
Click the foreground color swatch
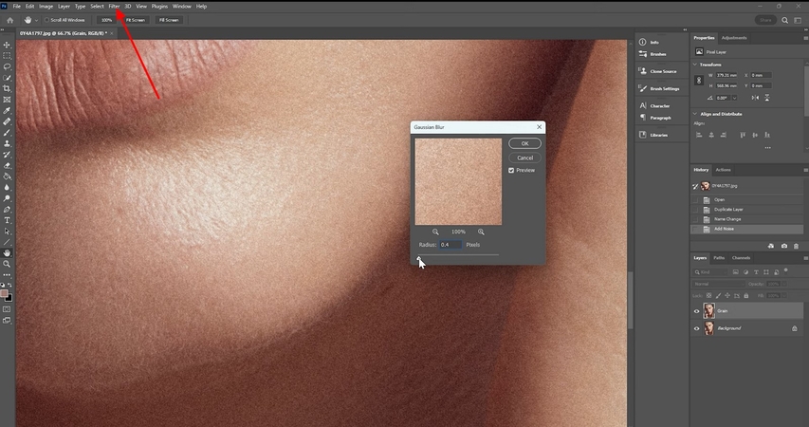click(x=4, y=293)
